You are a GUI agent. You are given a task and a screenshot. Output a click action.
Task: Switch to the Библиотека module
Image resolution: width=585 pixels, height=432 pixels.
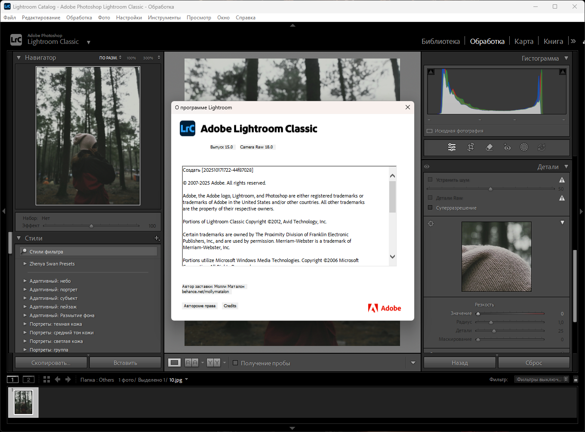[x=440, y=41]
